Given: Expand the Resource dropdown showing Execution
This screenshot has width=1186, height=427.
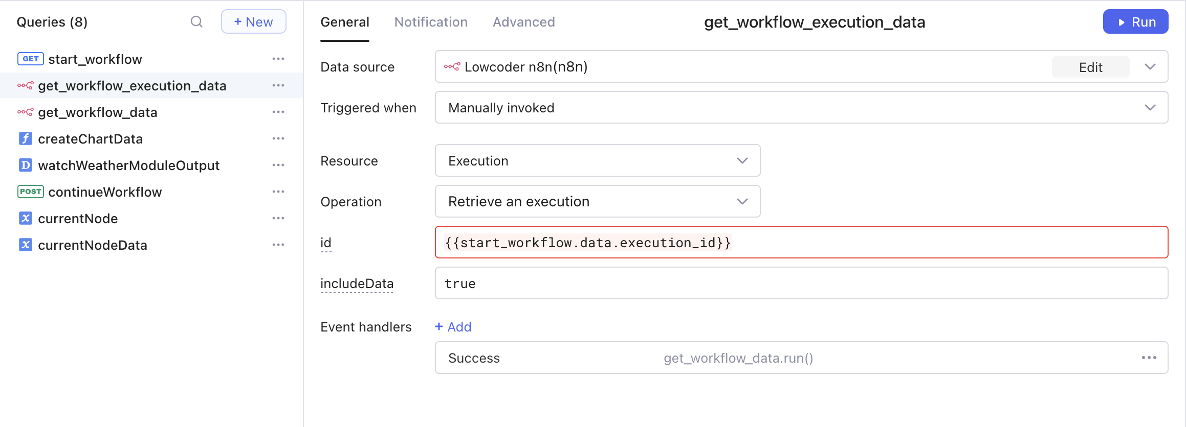Looking at the screenshot, I should pos(597,161).
